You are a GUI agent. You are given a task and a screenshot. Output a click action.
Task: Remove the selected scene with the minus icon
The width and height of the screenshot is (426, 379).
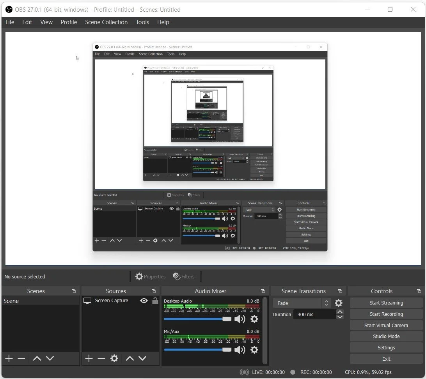[x=21, y=358]
